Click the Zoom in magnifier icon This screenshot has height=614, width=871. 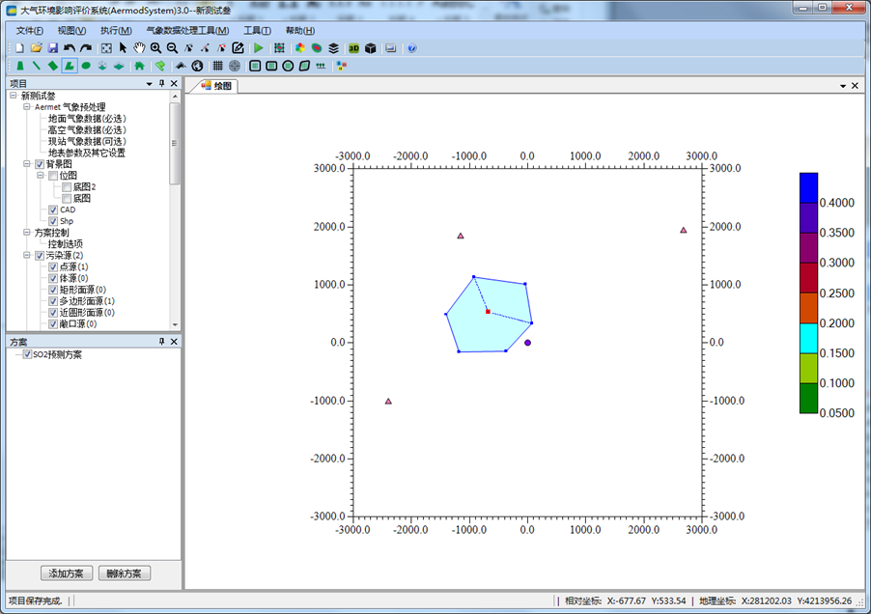pyautogui.click(x=155, y=47)
